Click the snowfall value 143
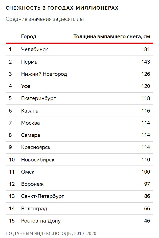The height and width of the screenshot is (238, 159). pyautogui.click(x=146, y=62)
